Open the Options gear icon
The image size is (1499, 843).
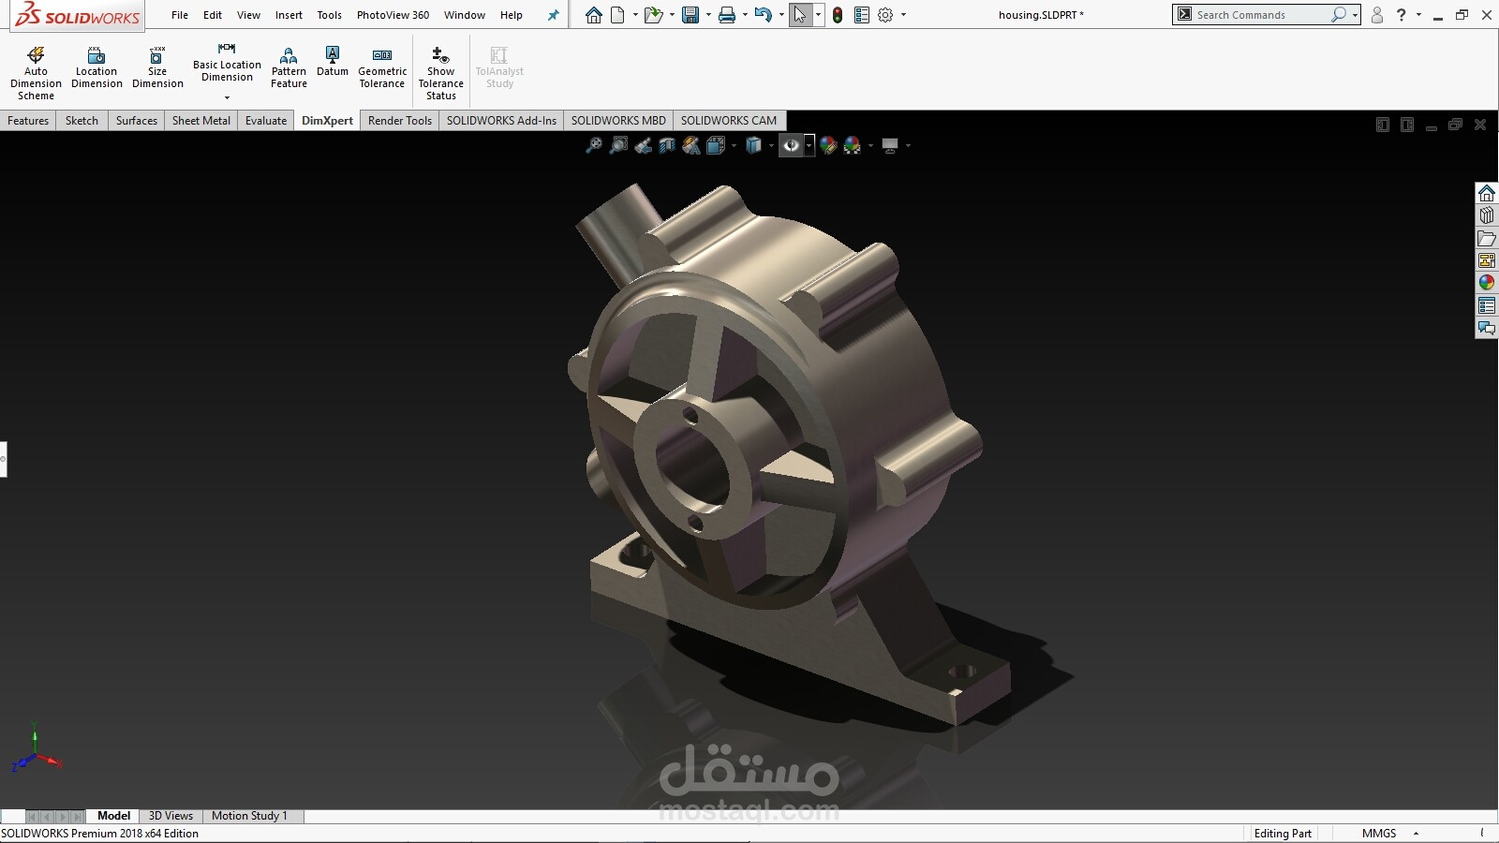885,15
